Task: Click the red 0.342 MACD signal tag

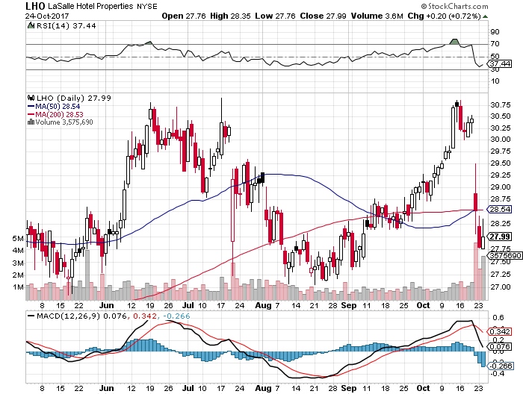Action: [499, 331]
